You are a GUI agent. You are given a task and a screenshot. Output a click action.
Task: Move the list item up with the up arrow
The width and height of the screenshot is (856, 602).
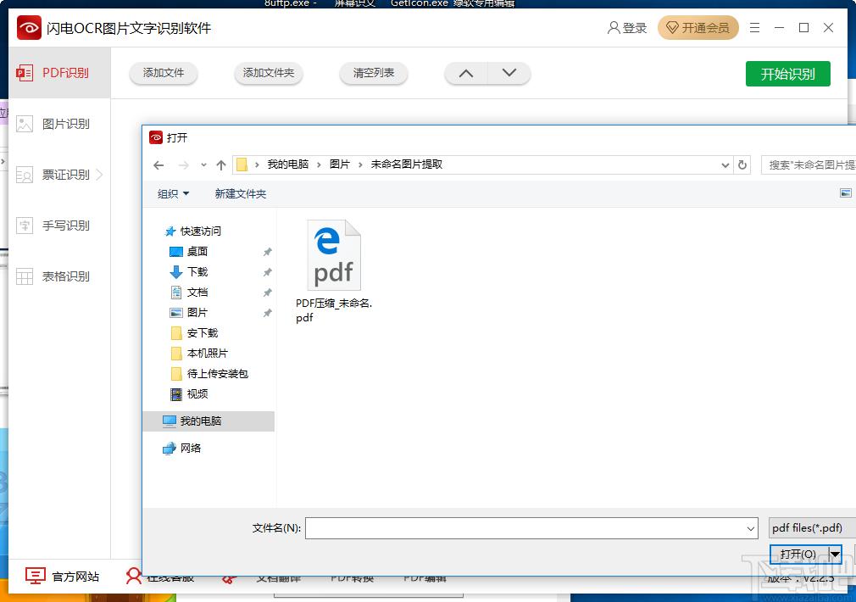click(x=465, y=73)
